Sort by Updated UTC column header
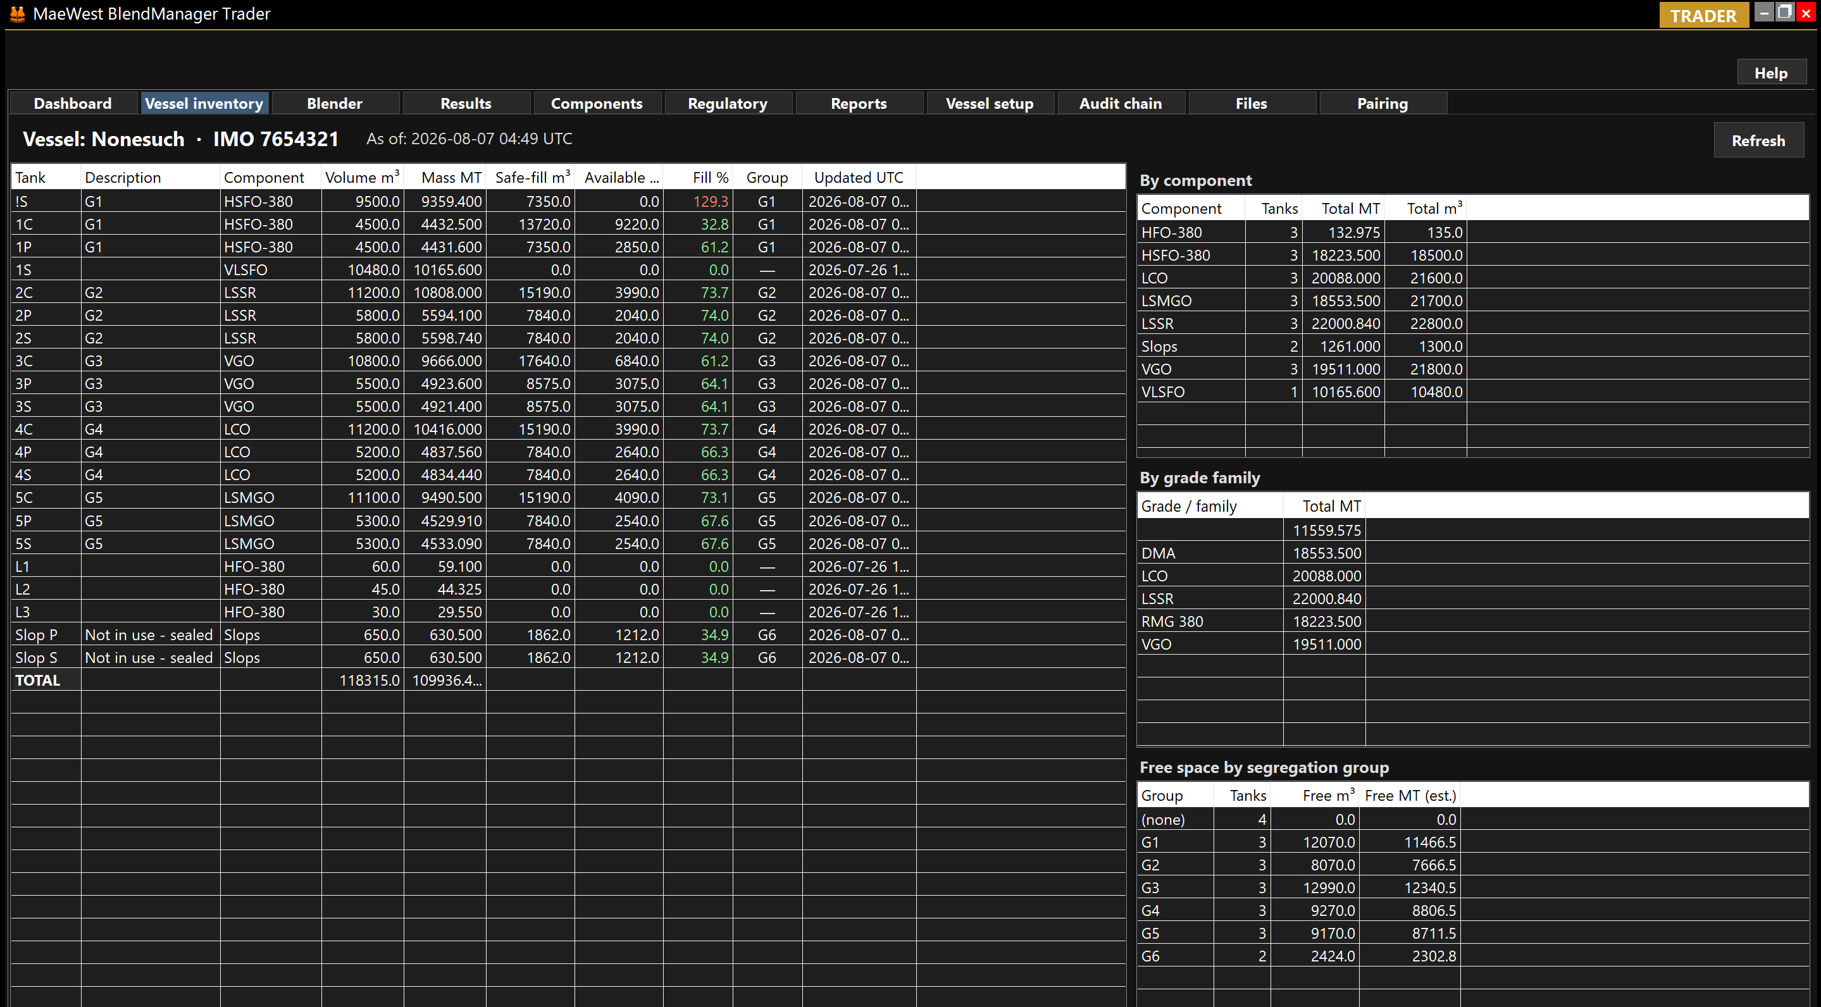Viewport: 1821px width, 1007px height. click(x=859, y=177)
